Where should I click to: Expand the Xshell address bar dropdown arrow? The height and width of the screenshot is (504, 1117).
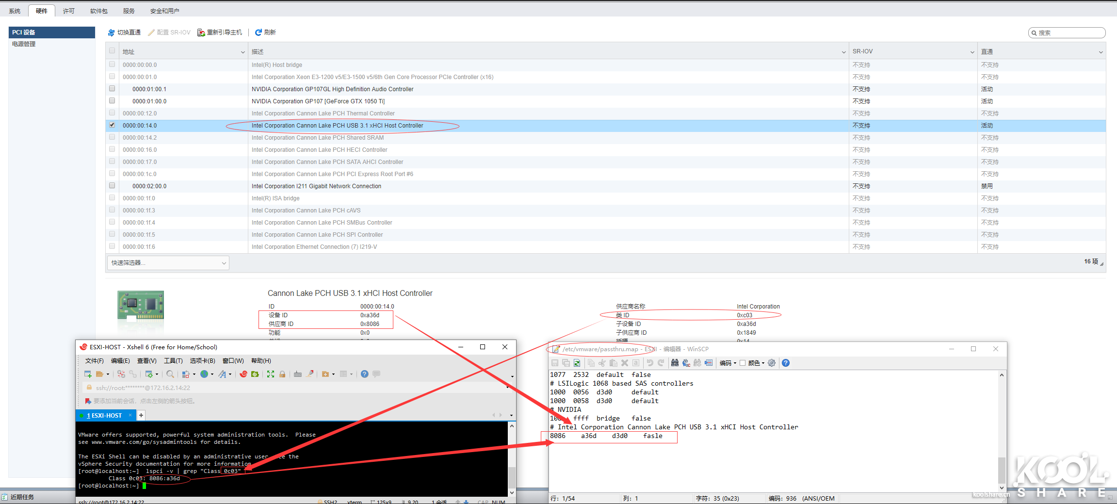click(508, 387)
